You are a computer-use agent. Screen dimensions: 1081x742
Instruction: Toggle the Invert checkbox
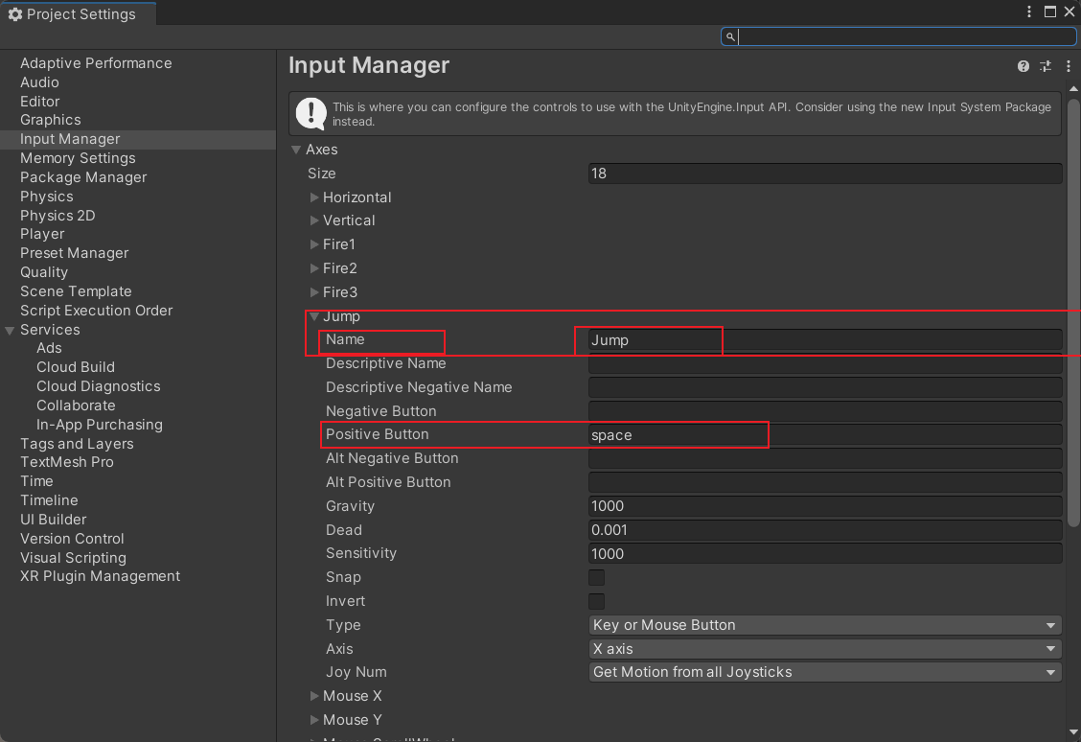point(596,601)
